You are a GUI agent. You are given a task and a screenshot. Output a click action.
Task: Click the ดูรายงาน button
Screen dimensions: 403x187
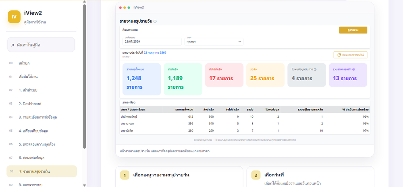(353, 30)
